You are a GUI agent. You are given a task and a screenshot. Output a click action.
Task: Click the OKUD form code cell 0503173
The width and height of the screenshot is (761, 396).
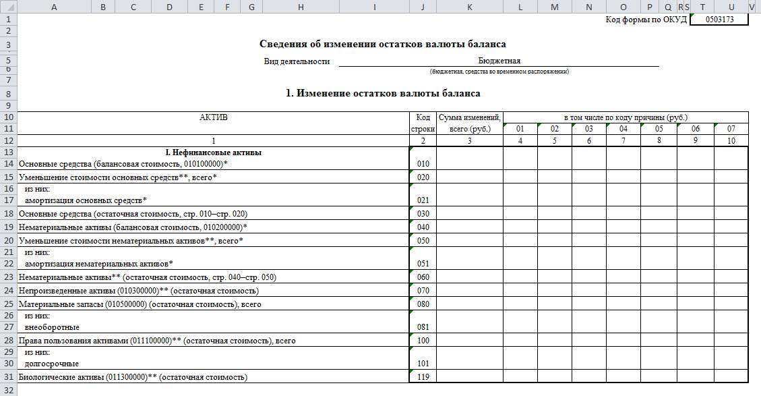coord(720,20)
